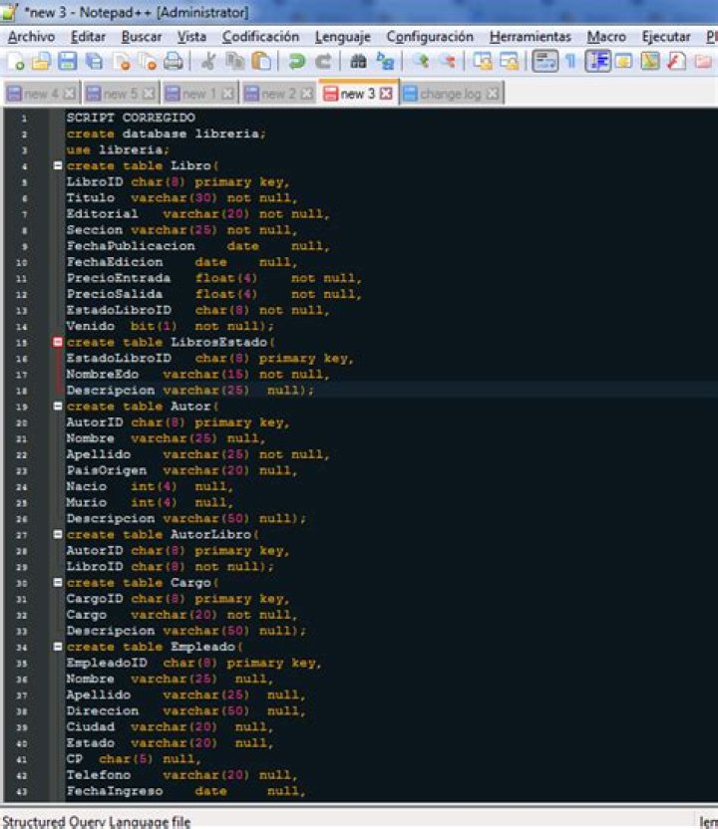
Task: Collapse the red LibrosEstado table fold marker
Action: coord(58,342)
